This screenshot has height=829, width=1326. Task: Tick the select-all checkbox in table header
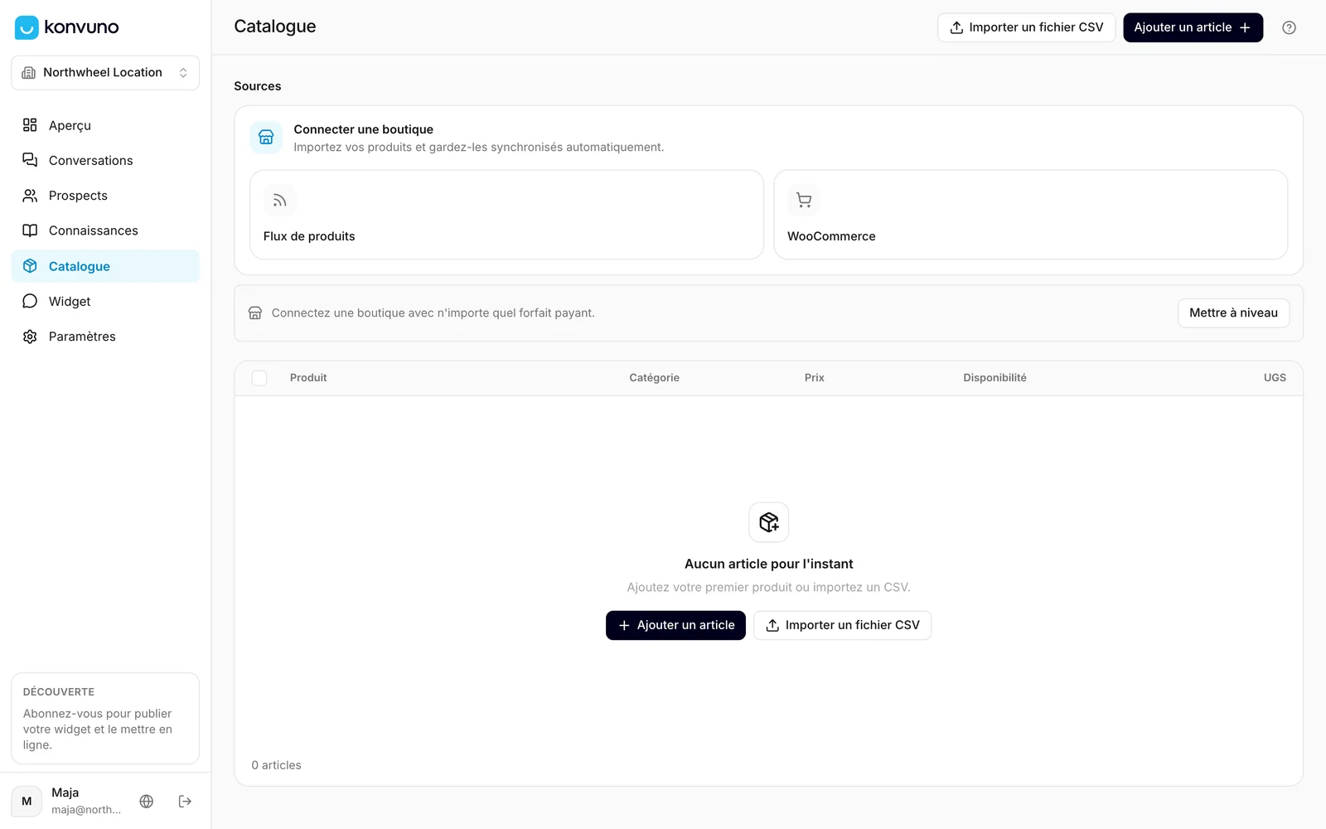[259, 378]
